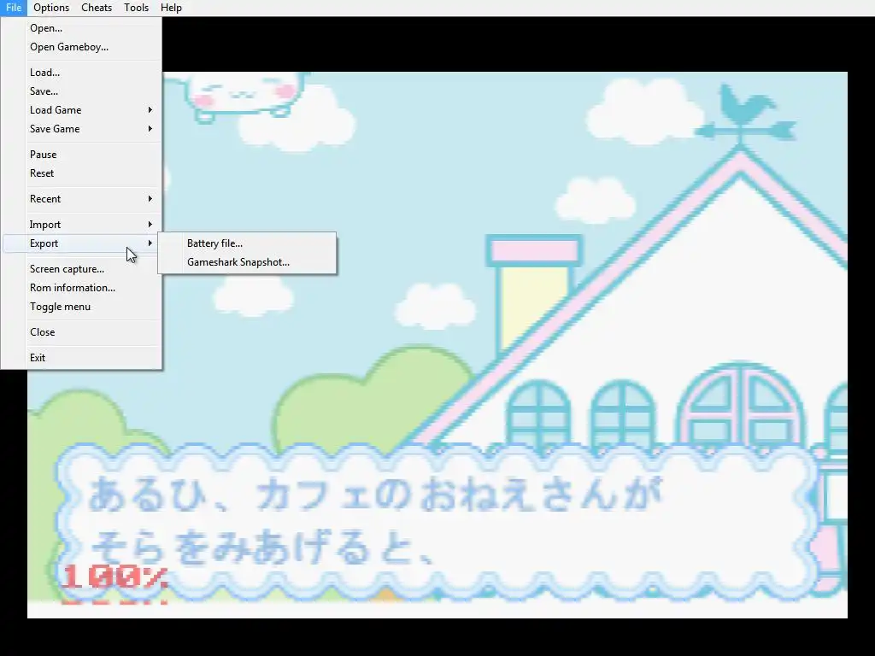Click the red 100% speed indicator
Screen dimensions: 875x656
[115, 577]
